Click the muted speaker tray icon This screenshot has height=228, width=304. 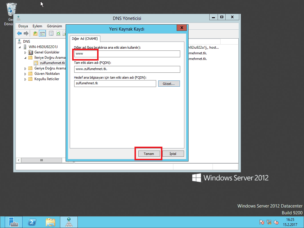[x=276, y=222]
